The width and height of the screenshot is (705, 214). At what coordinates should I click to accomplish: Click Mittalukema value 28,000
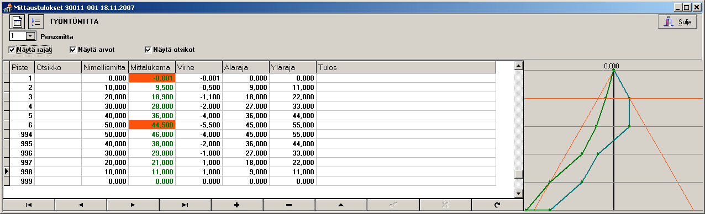[x=151, y=106]
